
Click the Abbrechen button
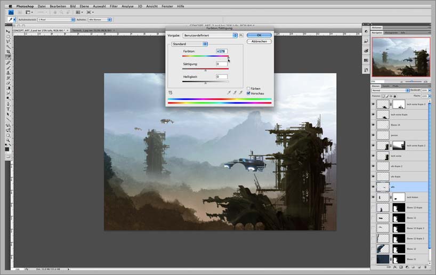(x=259, y=42)
